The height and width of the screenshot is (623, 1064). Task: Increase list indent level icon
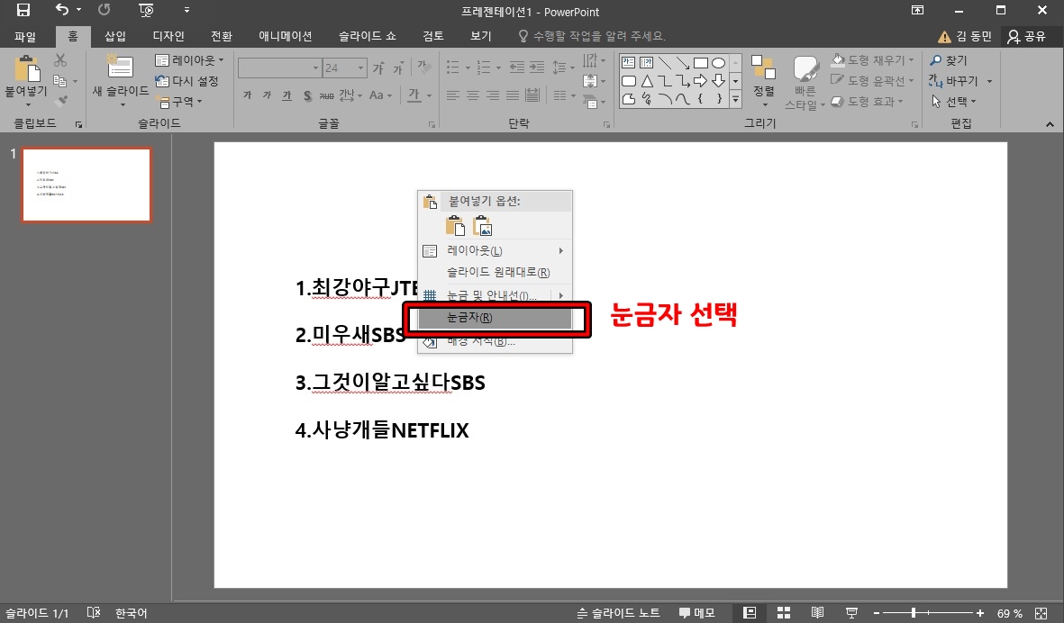pyautogui.click(x=537, y=68)
